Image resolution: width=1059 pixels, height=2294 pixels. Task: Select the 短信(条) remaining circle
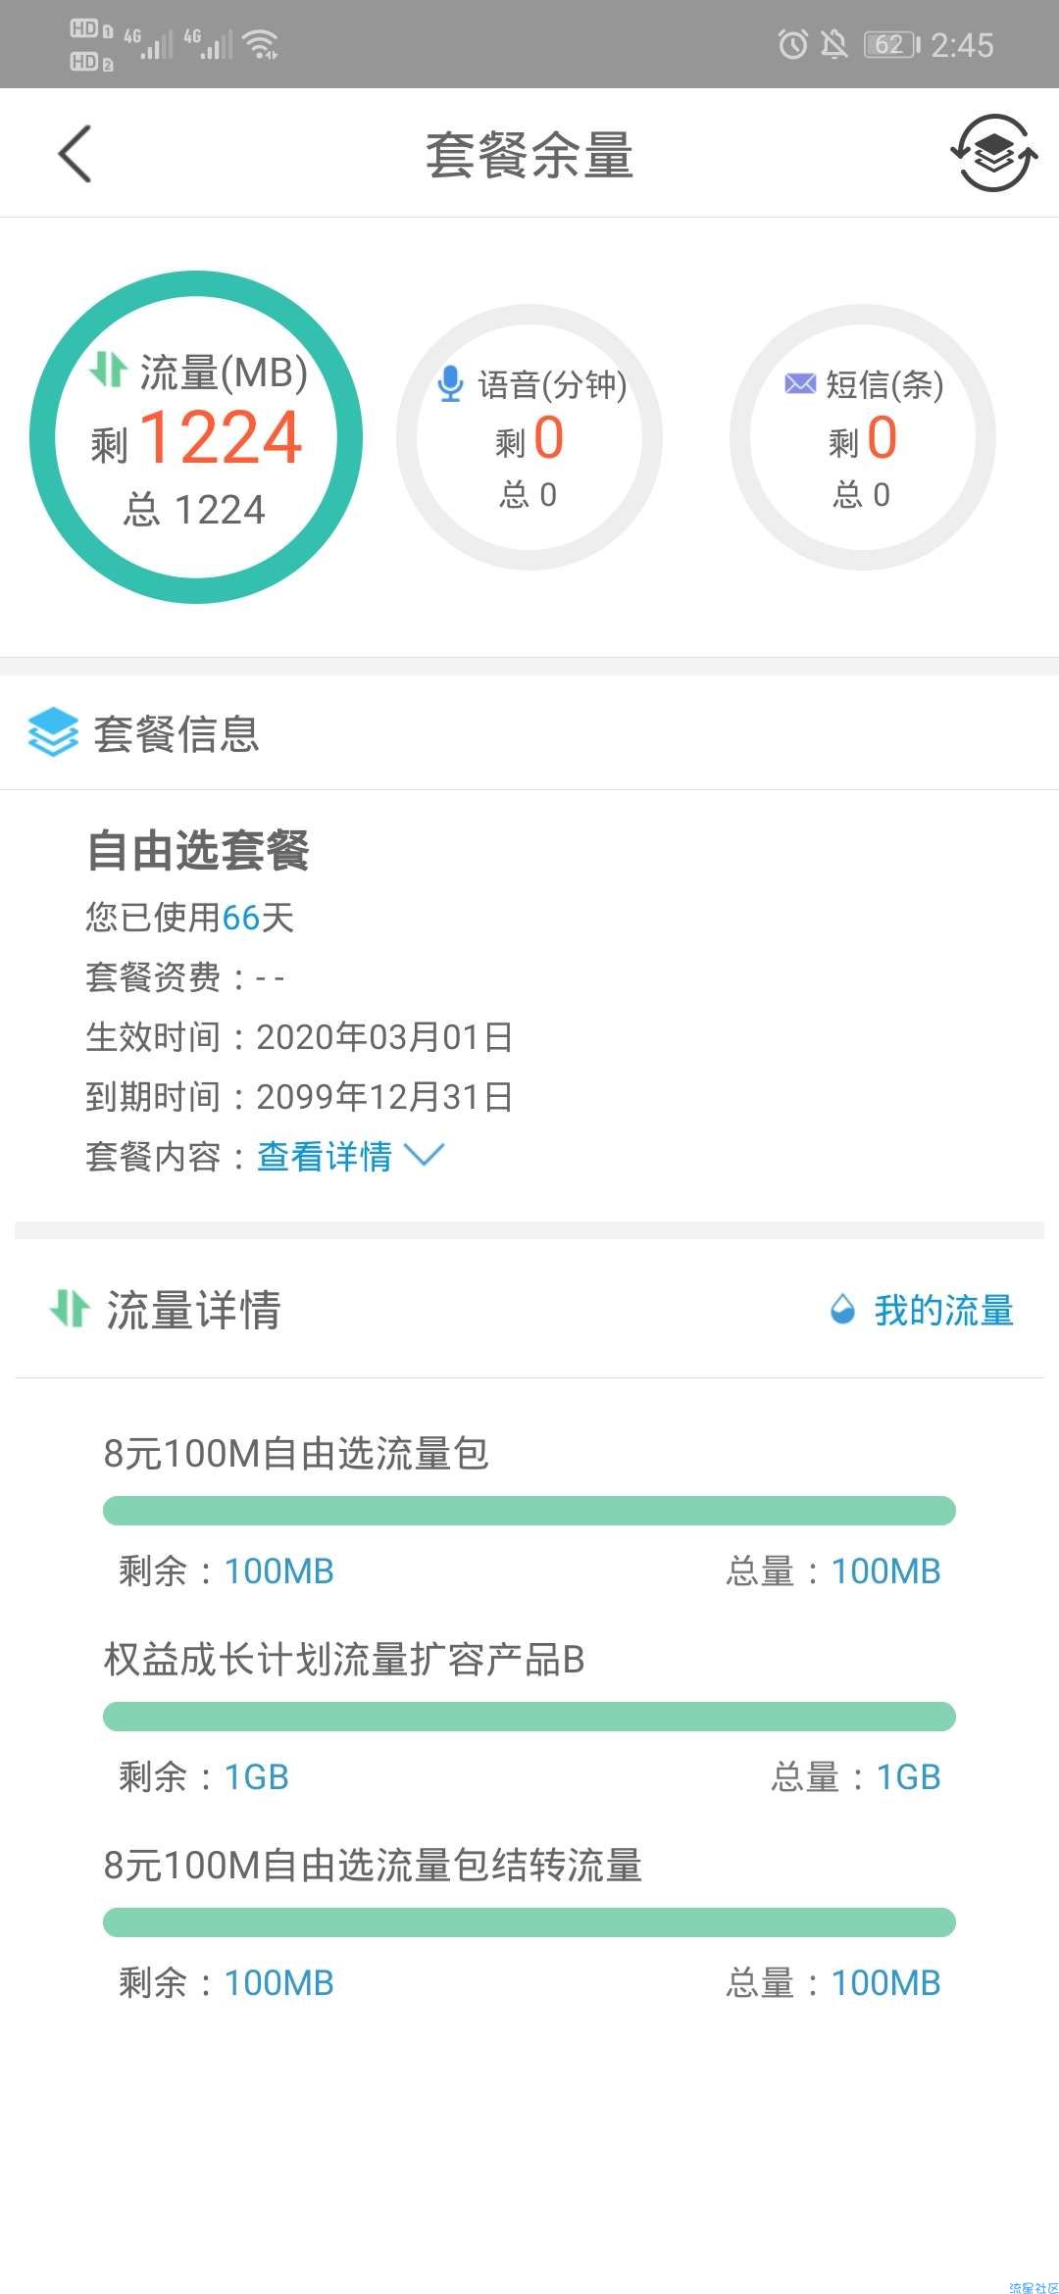coord(863,437)
